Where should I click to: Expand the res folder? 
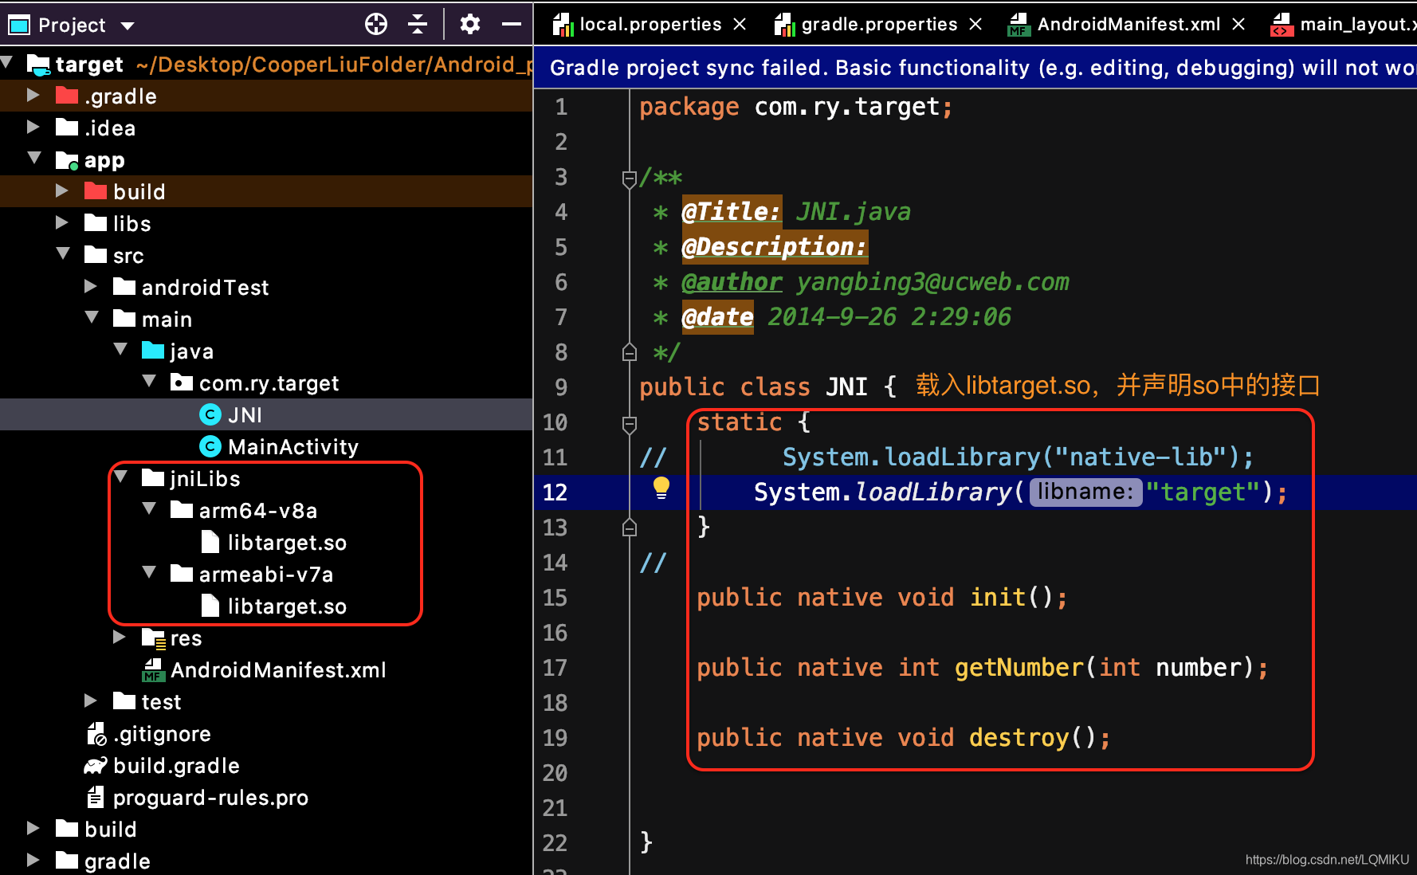tap(119, 637)
